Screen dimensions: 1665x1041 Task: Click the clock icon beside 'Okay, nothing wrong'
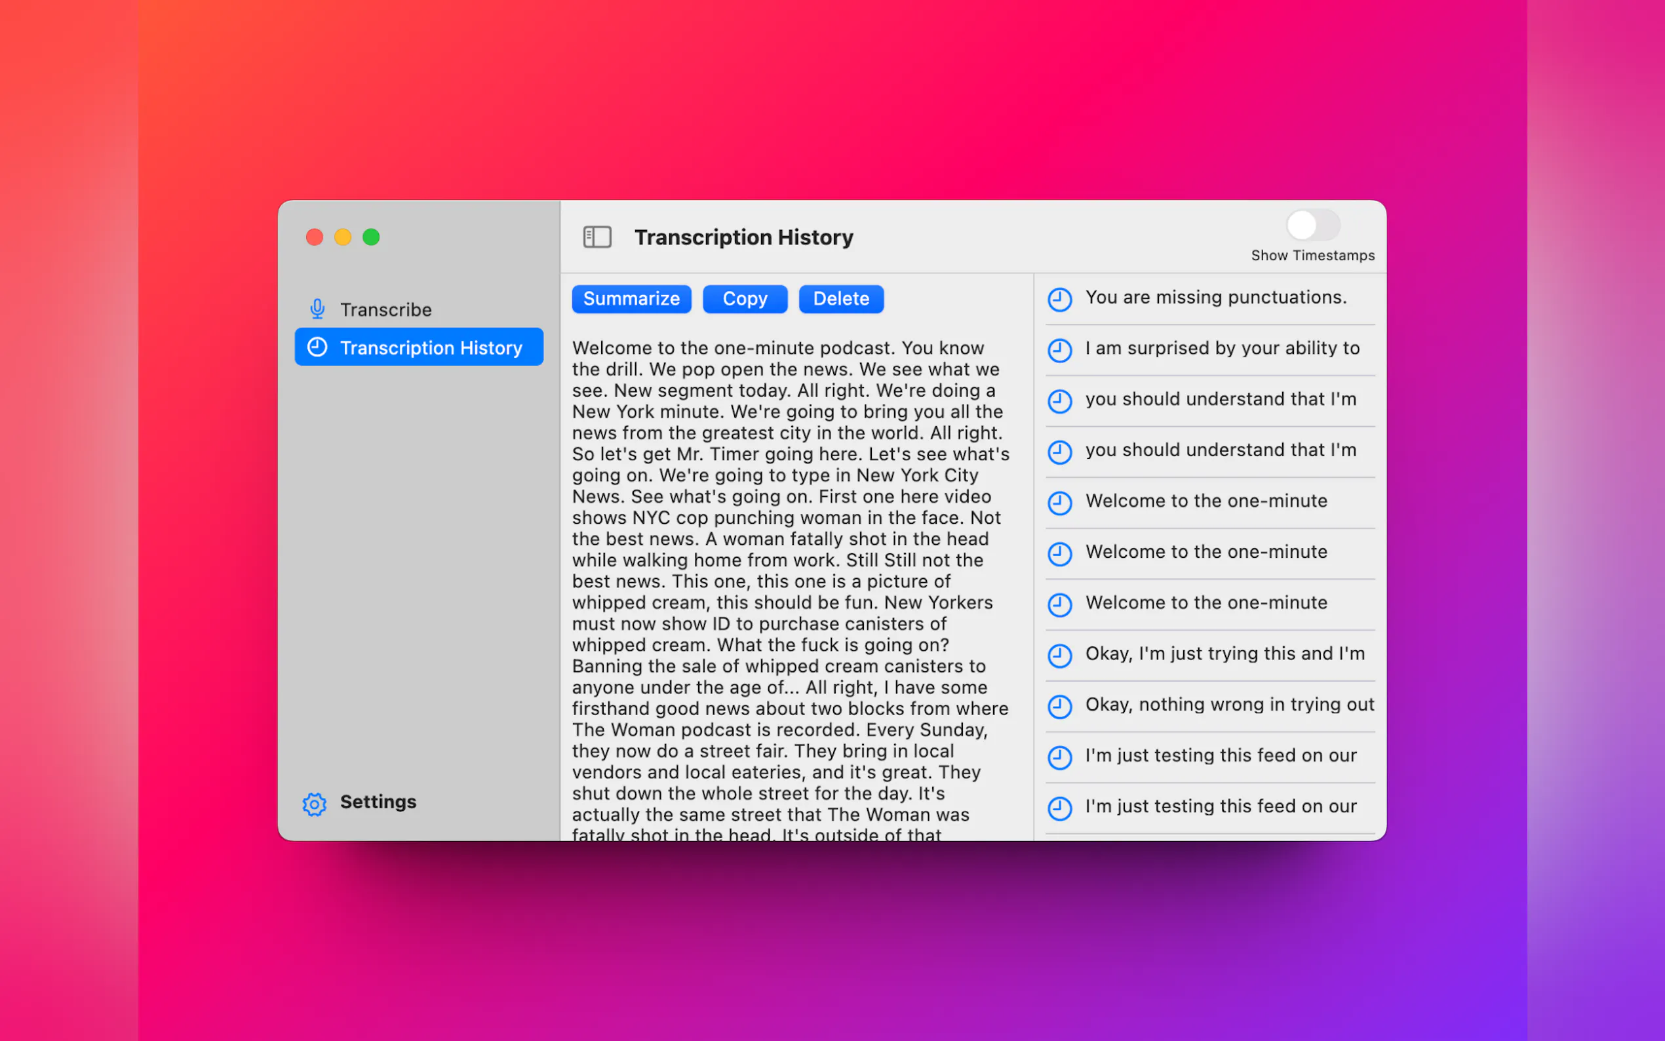[x=1059, y=707]
